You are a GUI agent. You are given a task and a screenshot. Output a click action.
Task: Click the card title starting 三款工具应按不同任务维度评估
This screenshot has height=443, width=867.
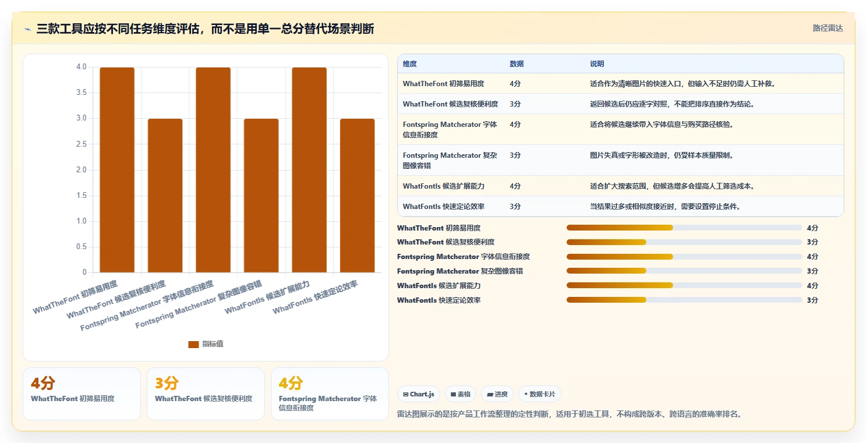[x=205, y=29]
